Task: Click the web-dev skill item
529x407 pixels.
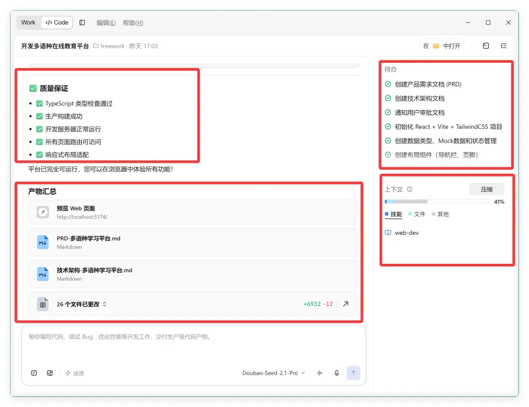Action: (x=402, y=233)
